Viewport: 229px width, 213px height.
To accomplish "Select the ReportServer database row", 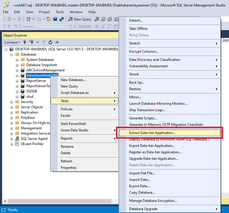I will tap(36, 81).
